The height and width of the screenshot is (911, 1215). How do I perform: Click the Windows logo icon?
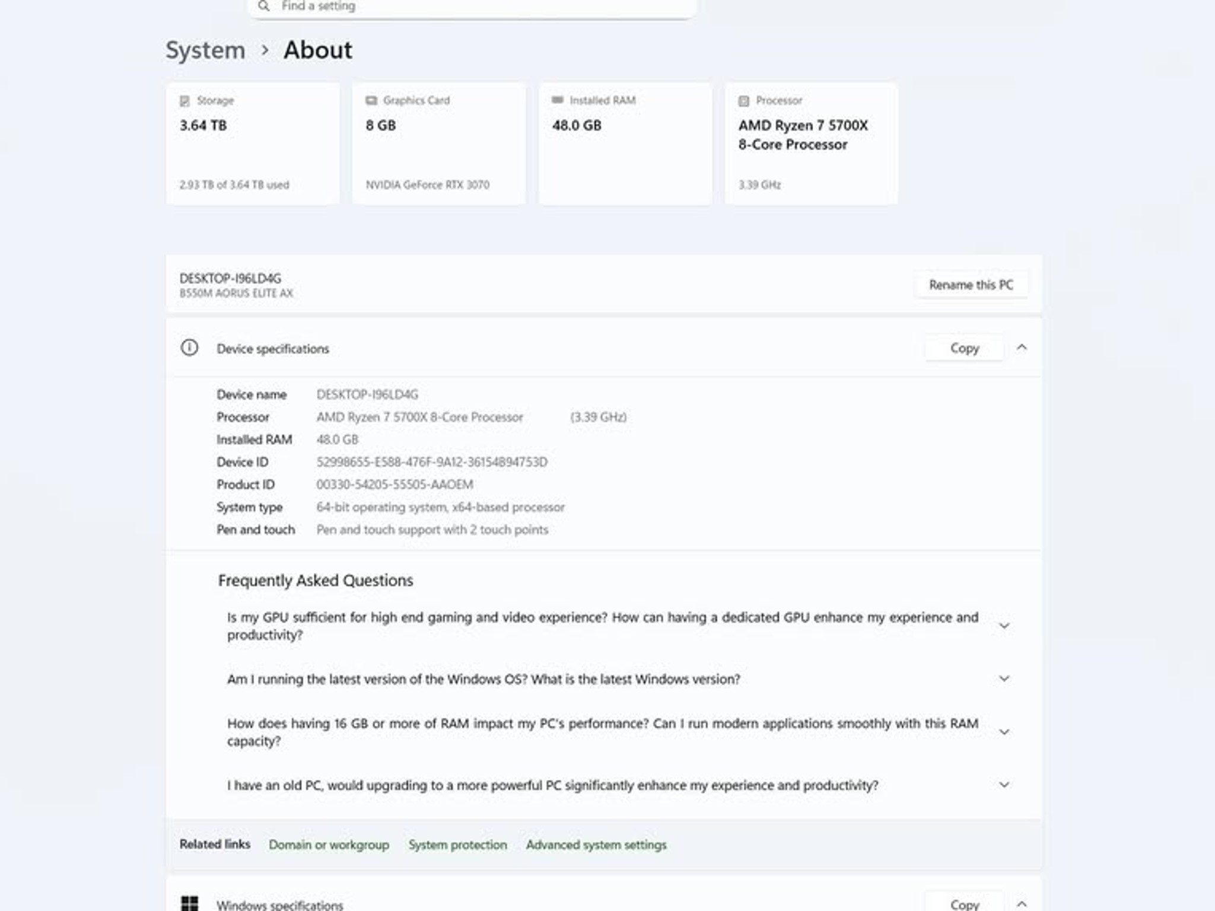pyautogui.click(x=189, y=903)
